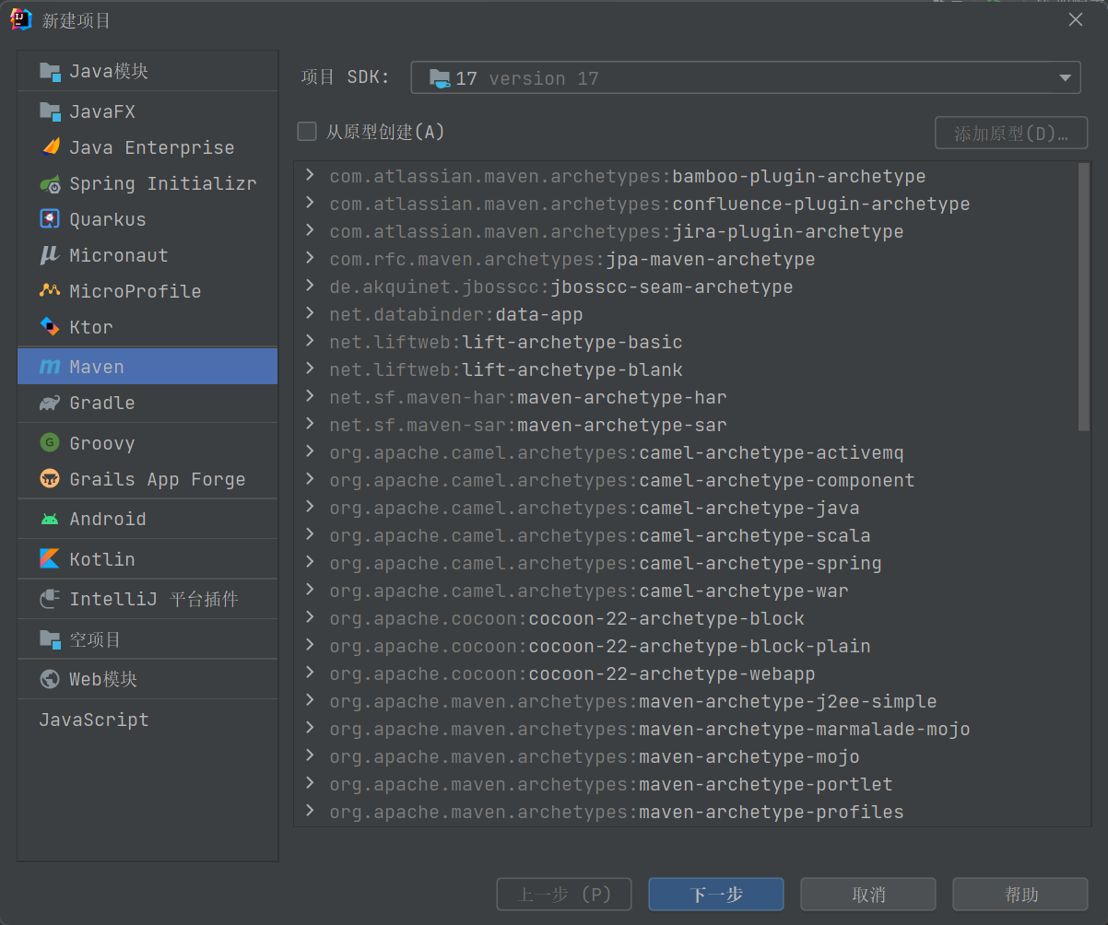Screen dimensions: 1108x925
Task: Select Gradle project type
Action: click(x=147, y=403)
